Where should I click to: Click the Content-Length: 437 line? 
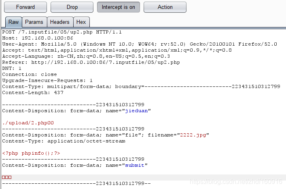(x=28, y=92)
